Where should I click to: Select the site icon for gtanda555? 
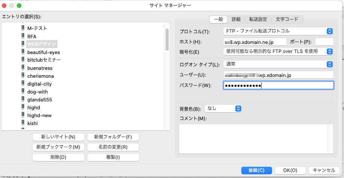[23, 100]
